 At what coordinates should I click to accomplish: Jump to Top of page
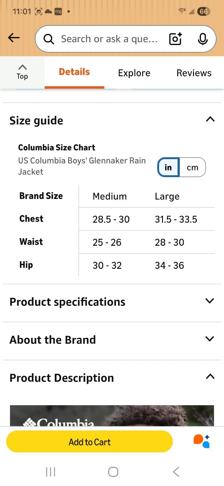pos(22,72)
